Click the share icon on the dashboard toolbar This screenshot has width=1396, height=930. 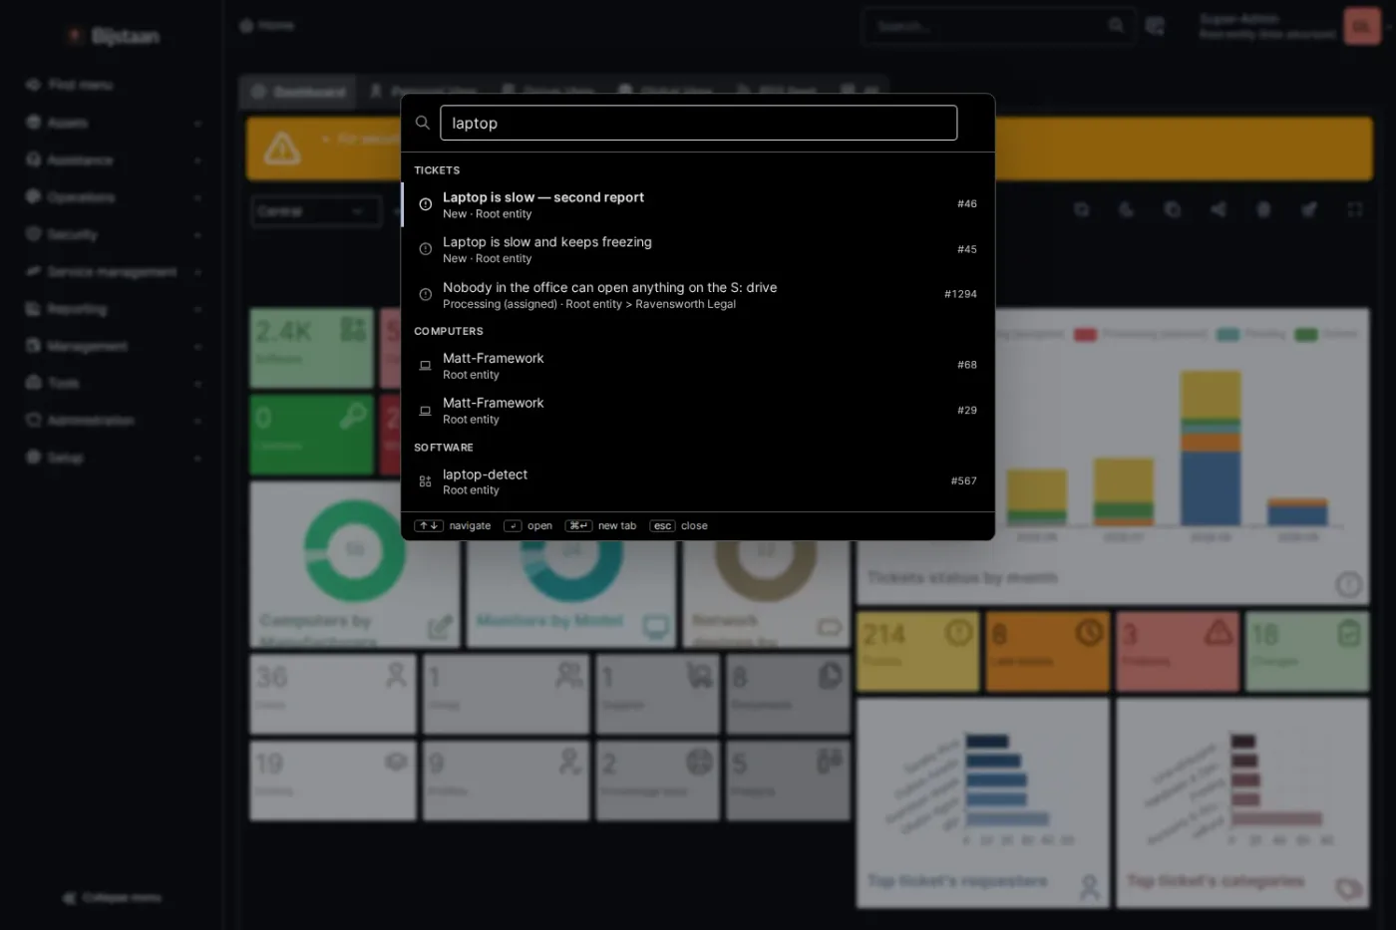click(1219, 209)
